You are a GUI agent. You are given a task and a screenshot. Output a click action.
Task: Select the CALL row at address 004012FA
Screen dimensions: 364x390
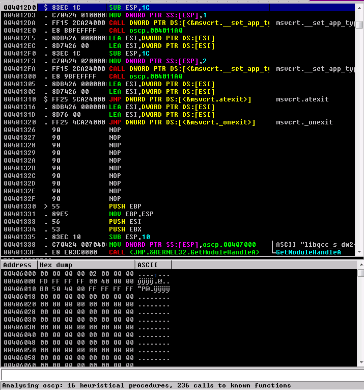point(178,69)
